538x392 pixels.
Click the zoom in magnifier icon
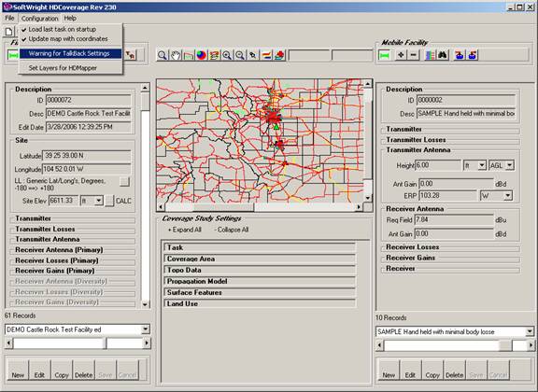coord(227,55)
